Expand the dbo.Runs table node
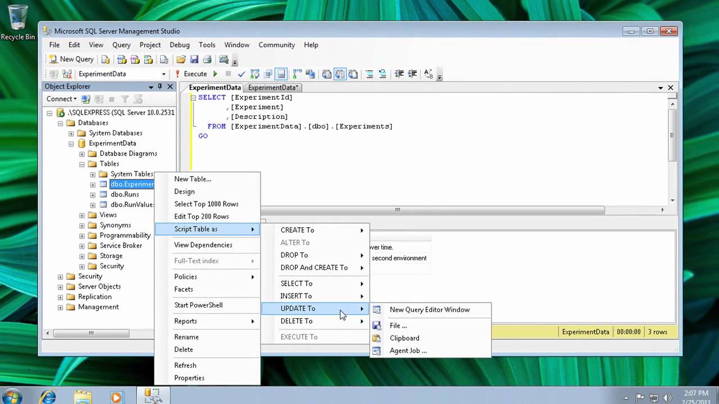Image resolution: width=719 pixels, height=404 pixels. coord(93,194)
